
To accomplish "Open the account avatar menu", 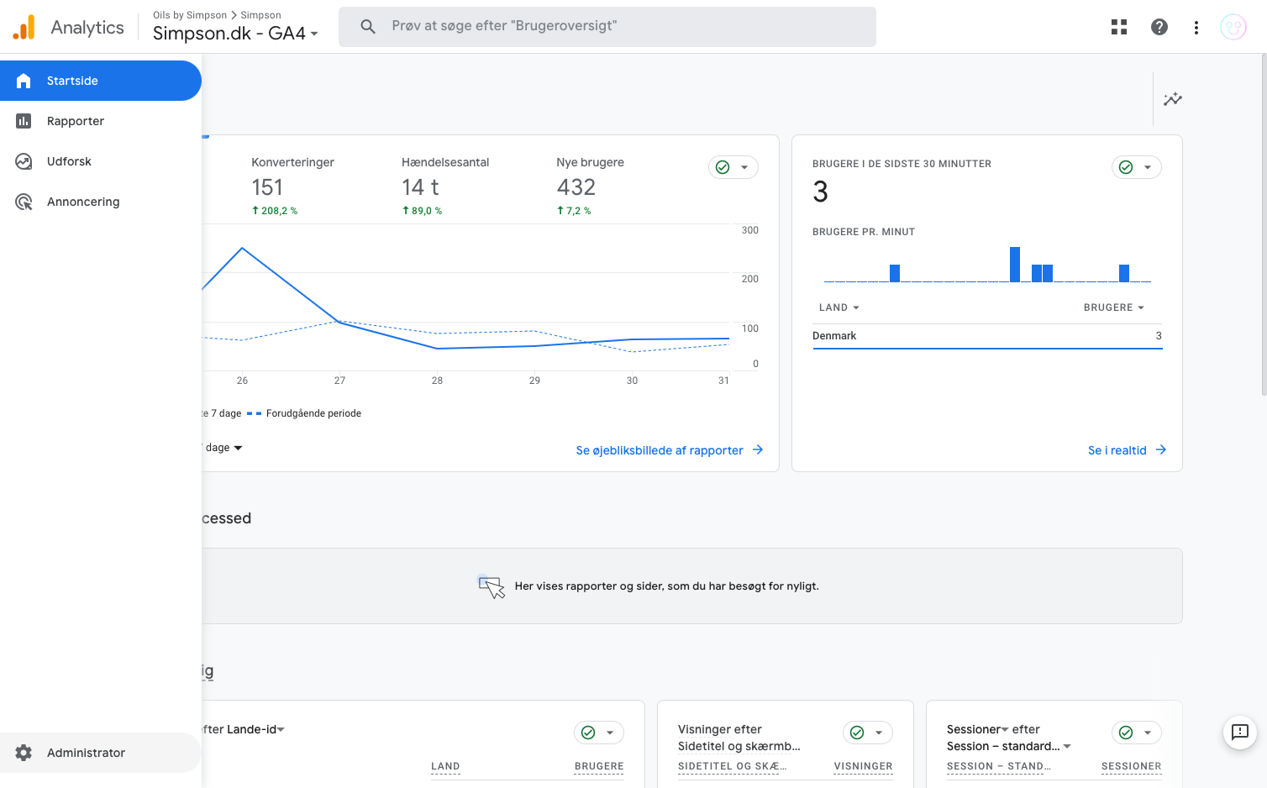I will pos(1233,27).
